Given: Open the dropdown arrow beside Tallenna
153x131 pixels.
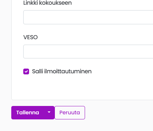Looking at the screenshot, I should (49, 112).
